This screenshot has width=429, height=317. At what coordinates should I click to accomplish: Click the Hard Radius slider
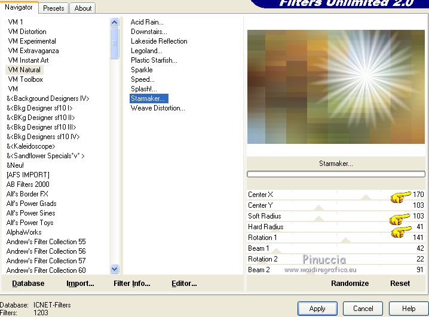(336, 227)
